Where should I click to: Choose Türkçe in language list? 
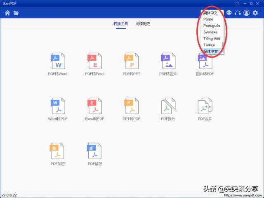point(212,45)
